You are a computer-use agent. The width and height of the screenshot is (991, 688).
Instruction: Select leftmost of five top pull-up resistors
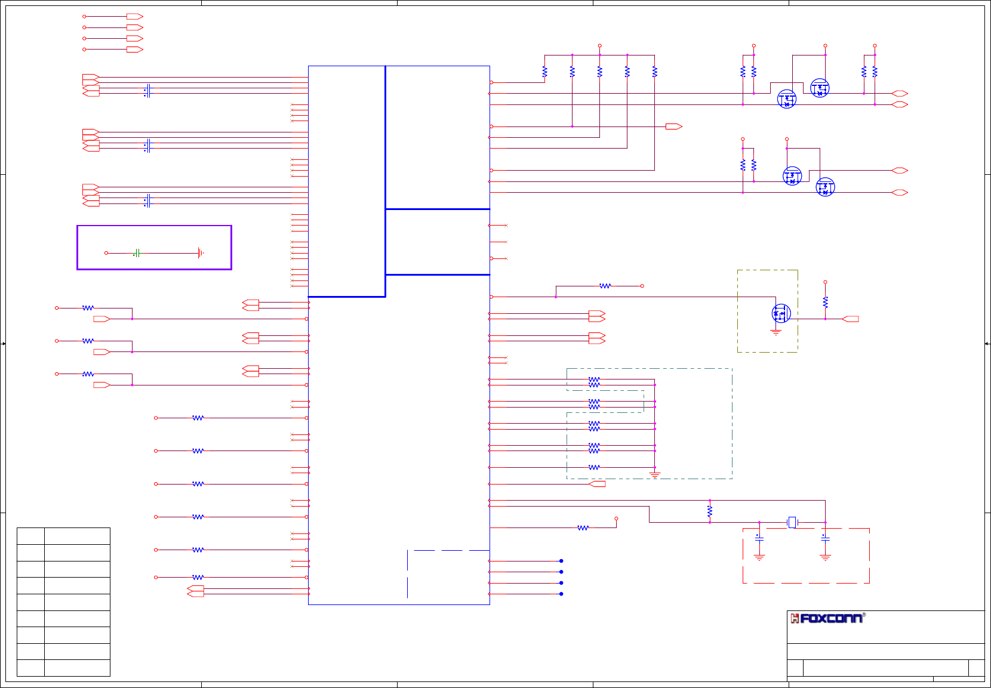pos(544,72)
